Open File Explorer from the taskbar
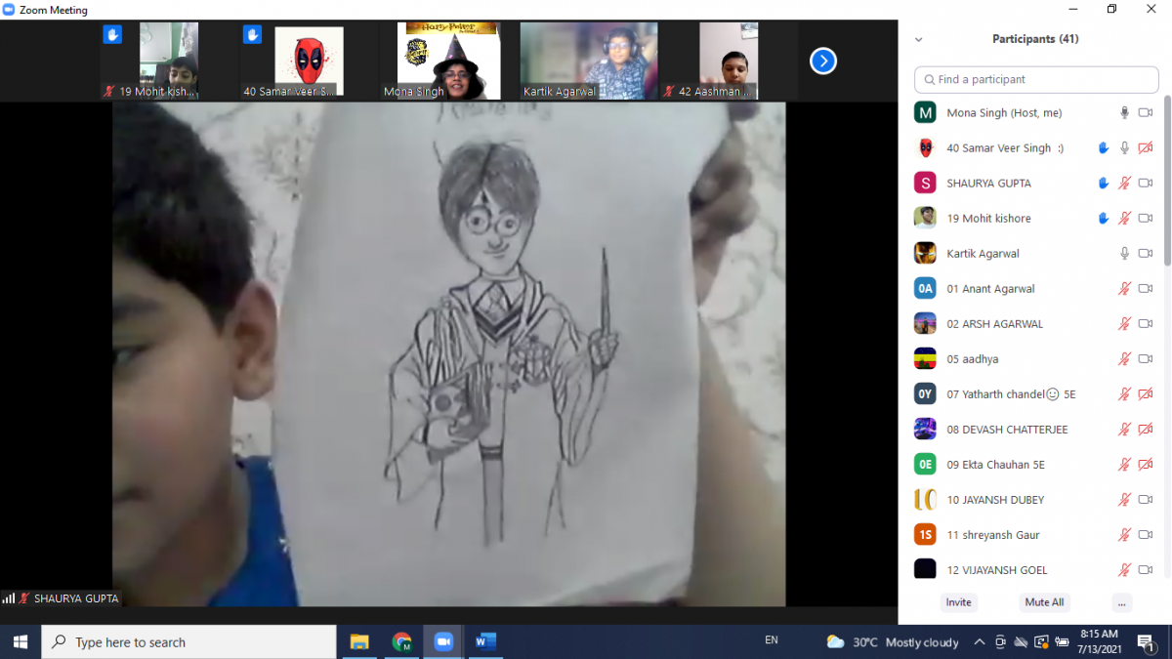The image size is (1172, 659). [359, 641]
